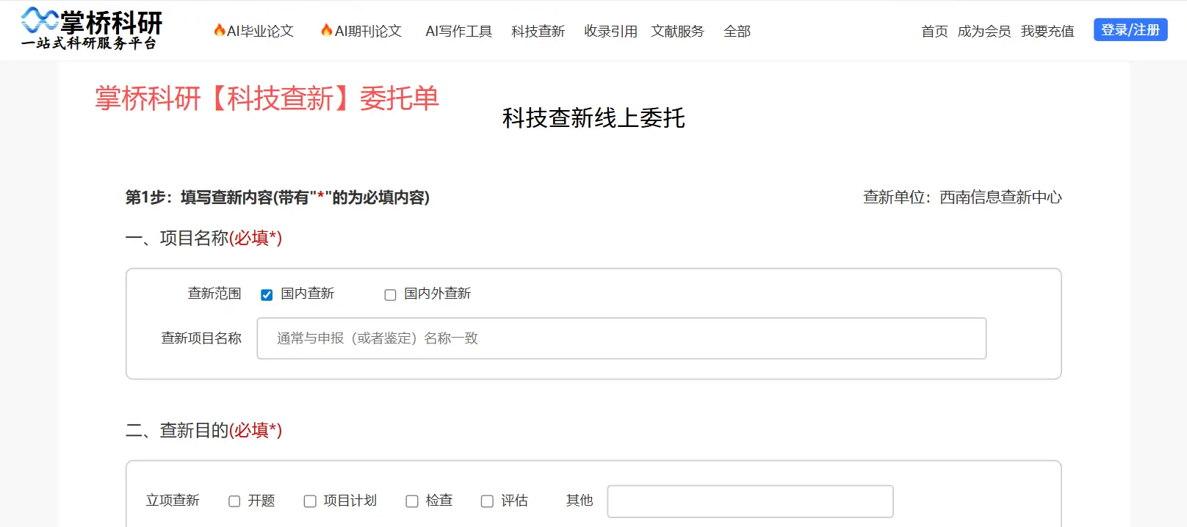The width and height of the screenshot is (1187, 527).
Task: Uncheck the 国内查新 checkbox
Action: click(x=267, y=295)
